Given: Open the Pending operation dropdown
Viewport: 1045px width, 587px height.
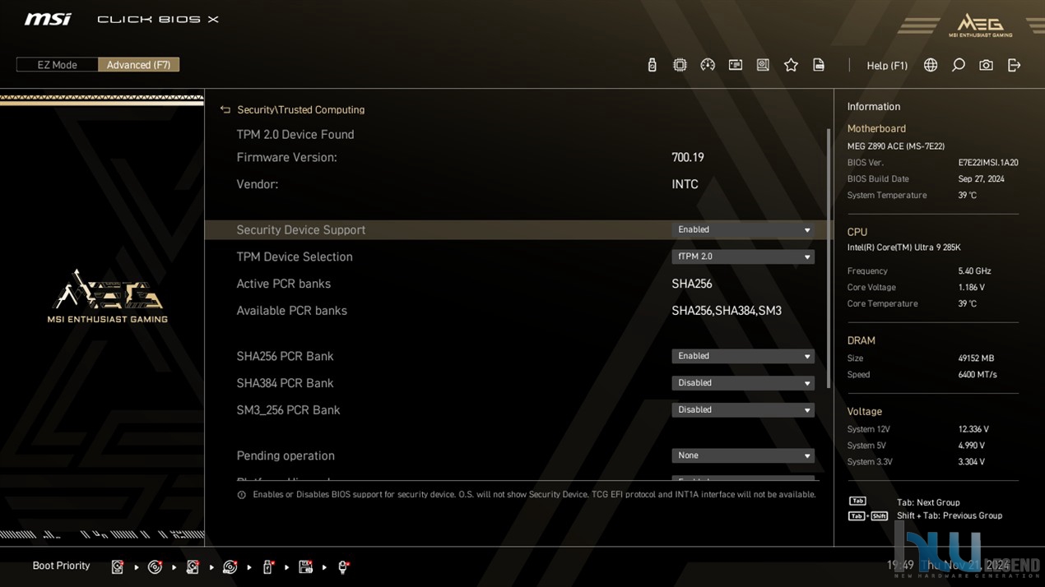Looking at the screenshot, I should [743, 455].
